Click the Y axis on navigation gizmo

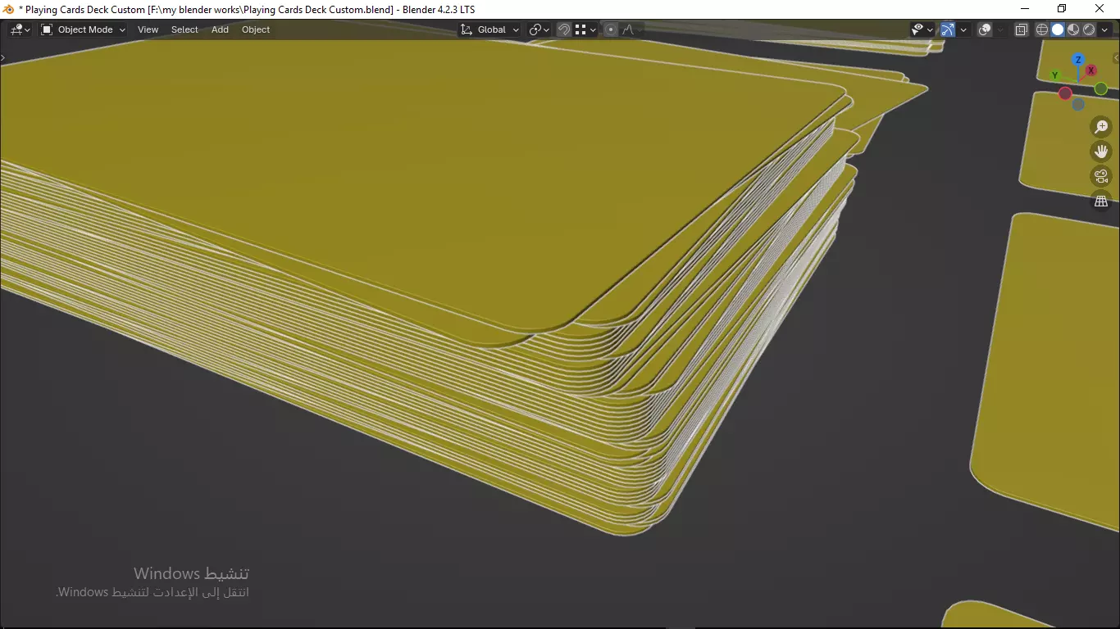1055,76
